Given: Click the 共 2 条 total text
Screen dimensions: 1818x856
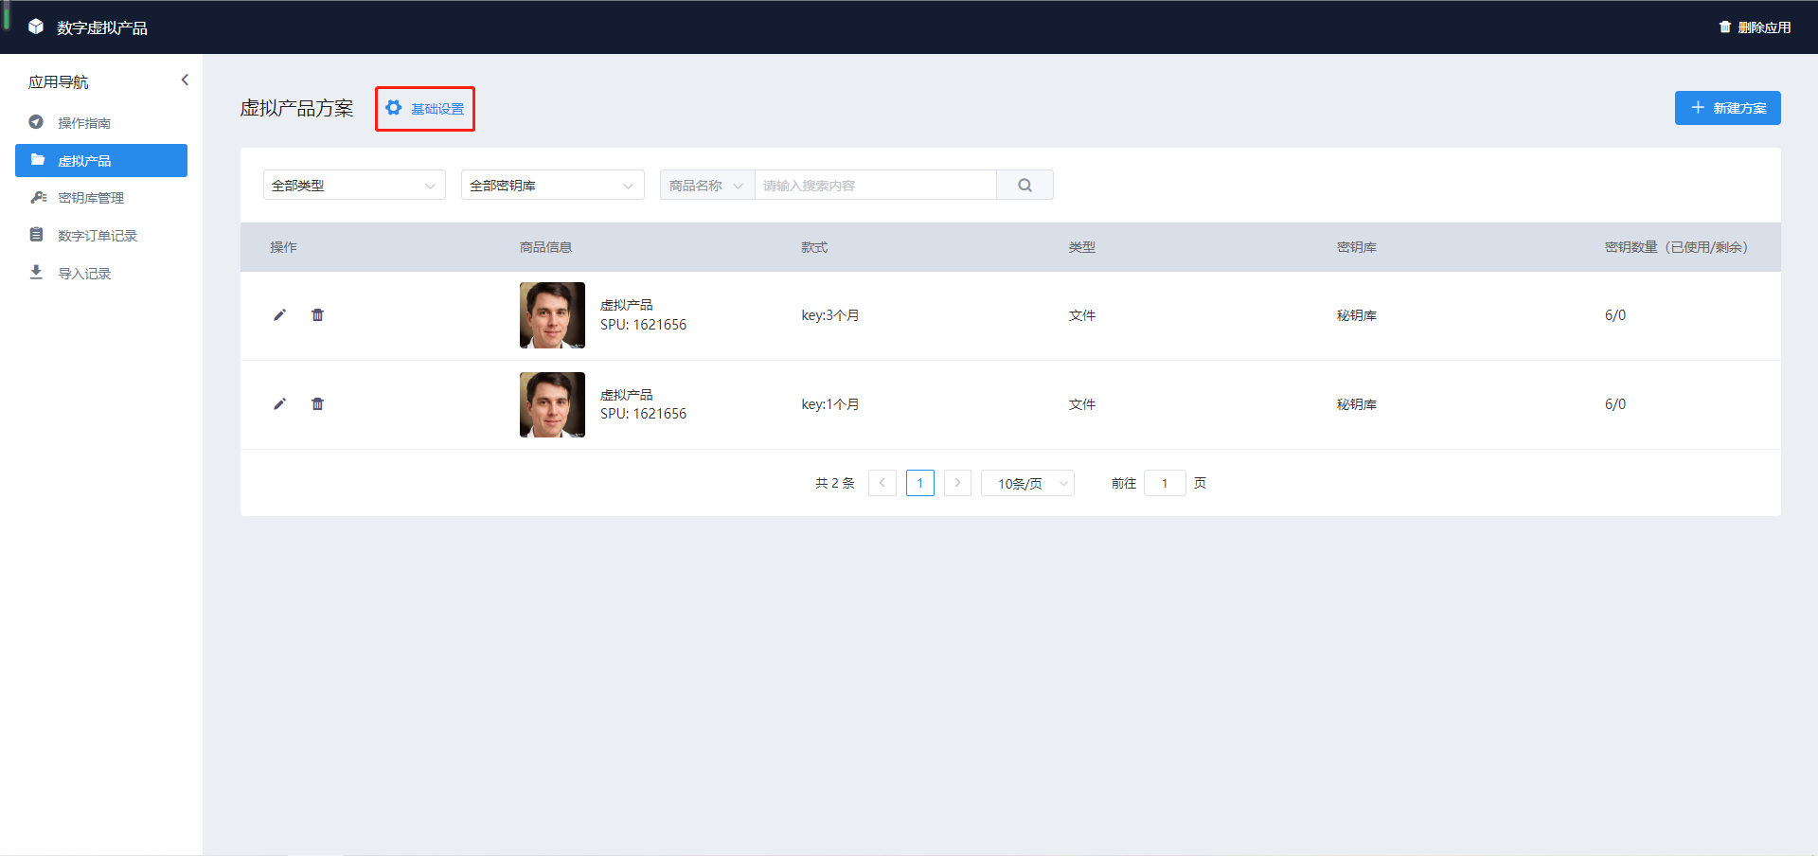Looking at the screenshot, I should [x=835, y=483].
